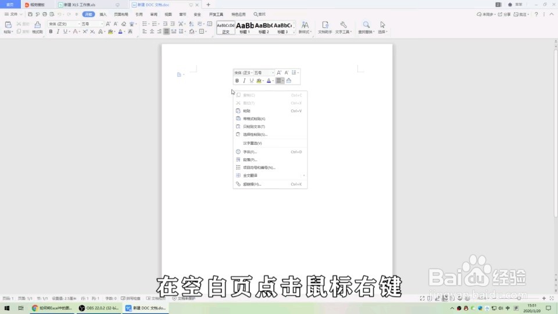Apply superscript formatting from the ribbon
This screenshot has width=558, height=314.
point(85,31)
